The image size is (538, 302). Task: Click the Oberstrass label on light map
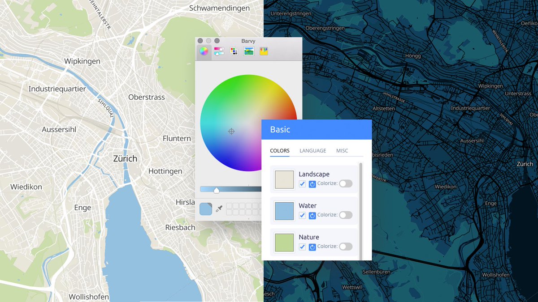pyautogui.click(x=147, y=97)
